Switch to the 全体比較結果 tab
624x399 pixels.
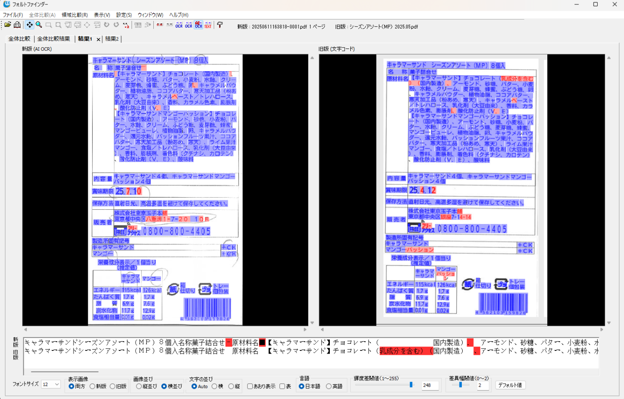pos(53,39)
